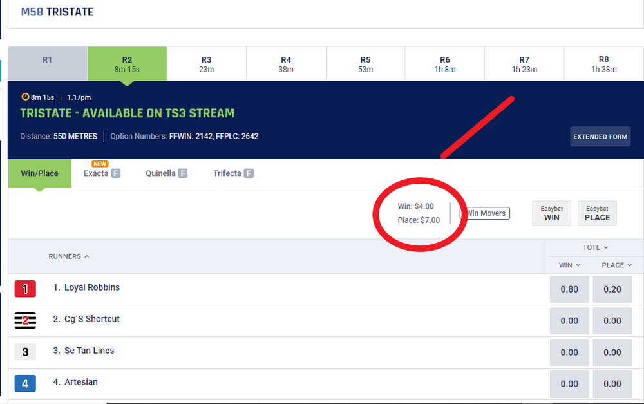Expand the WIN column dropdown
Image resolution: width=644 pixels, height=404 pixels.
[x=578, y=265]
